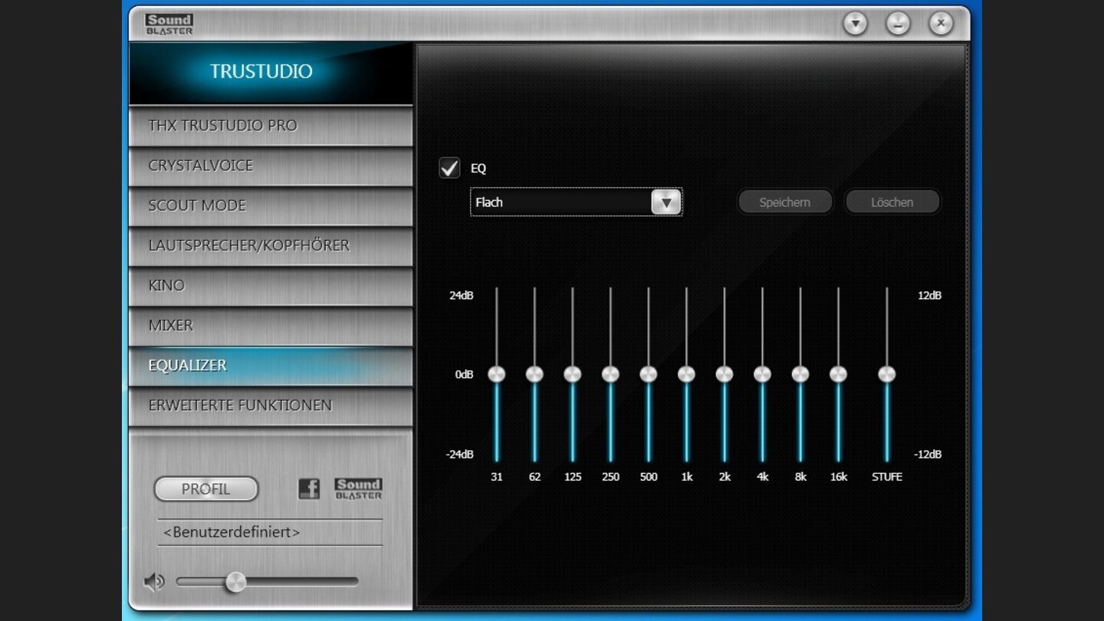This screenshot has height=621, width=1104.
Task: Open the Flach preset dropdown
Action: [576, 202]
